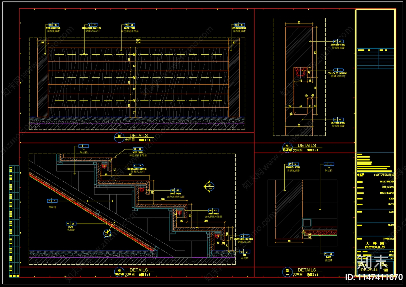Select the WD 02 wood finish tag above the elevation
This screenshot has width=406, height=287.
pyautogui.click(x=130, y=25)
